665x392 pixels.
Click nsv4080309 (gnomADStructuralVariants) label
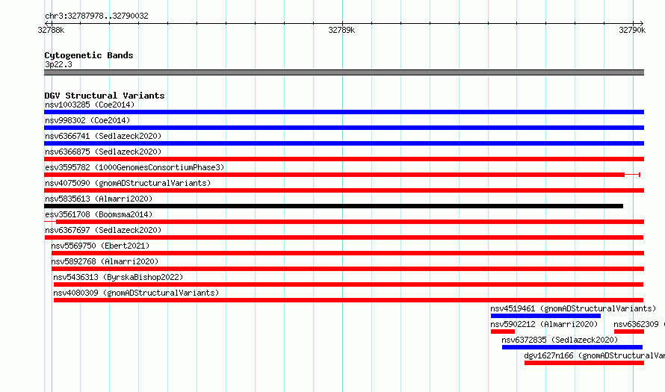click(136, 293)
